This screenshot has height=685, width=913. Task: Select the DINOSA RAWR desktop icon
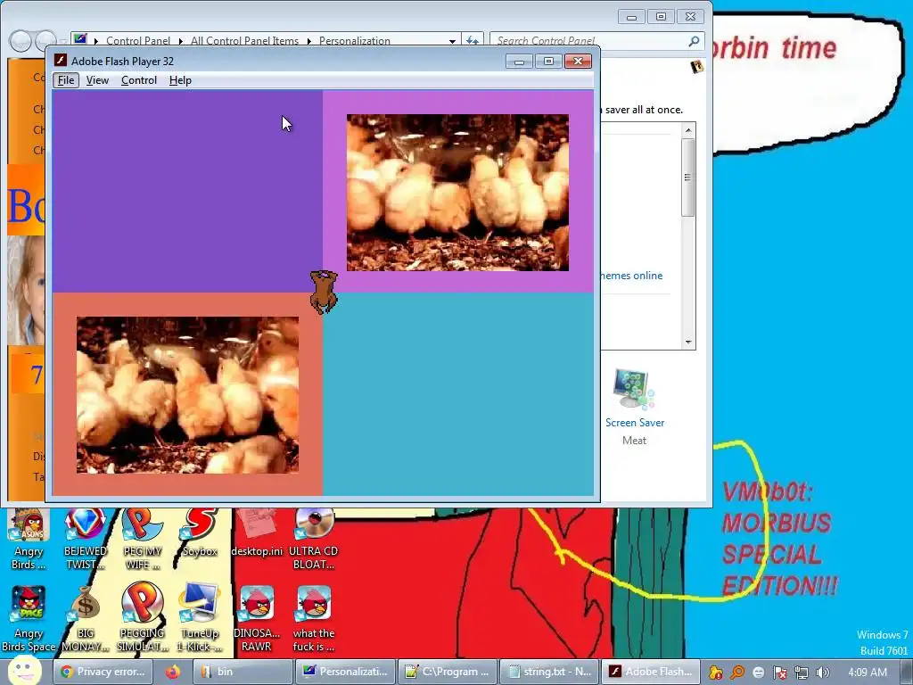[257, 619]
